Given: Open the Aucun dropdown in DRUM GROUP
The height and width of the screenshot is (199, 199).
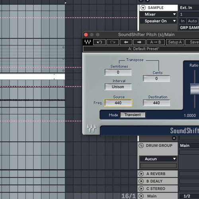Looking at the screenshot, I should tap(158, 159).
